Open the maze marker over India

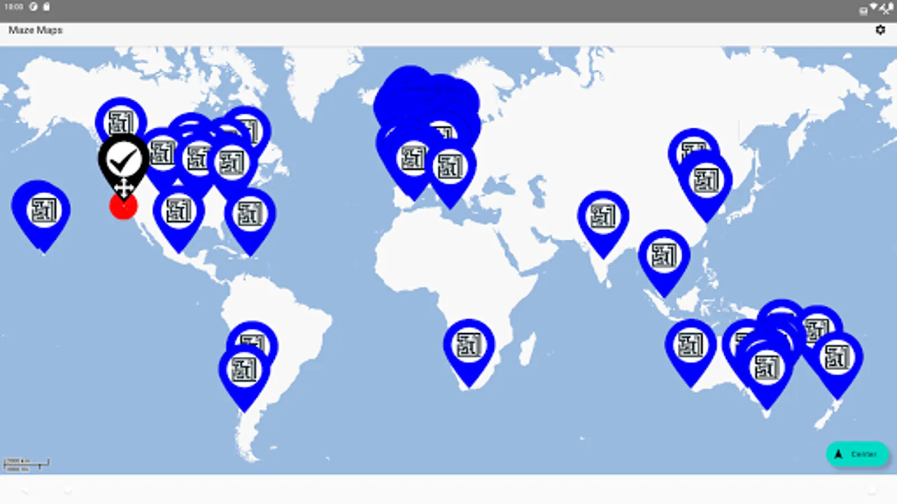point(603,216)
